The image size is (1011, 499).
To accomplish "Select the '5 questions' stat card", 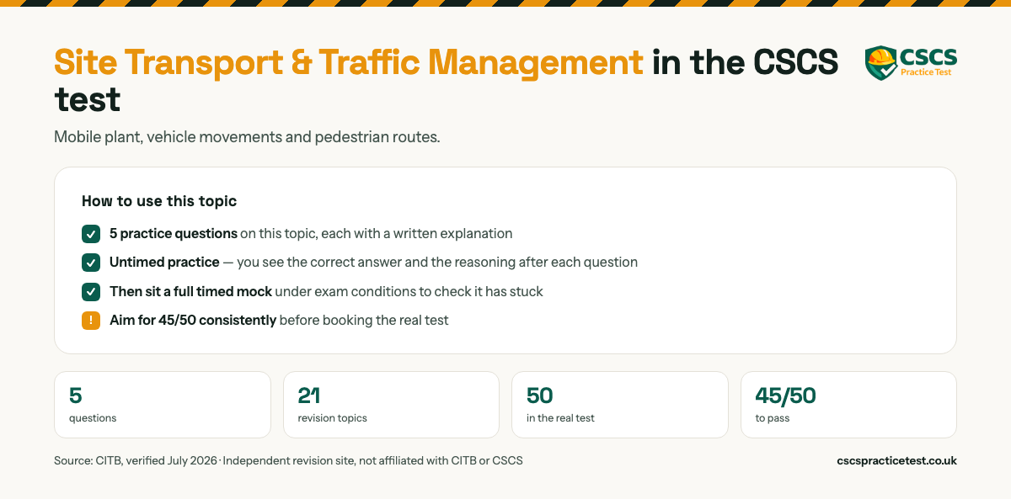I will tap(163, 405).
